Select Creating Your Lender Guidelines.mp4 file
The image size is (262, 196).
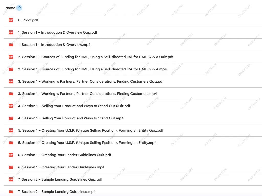61,167
